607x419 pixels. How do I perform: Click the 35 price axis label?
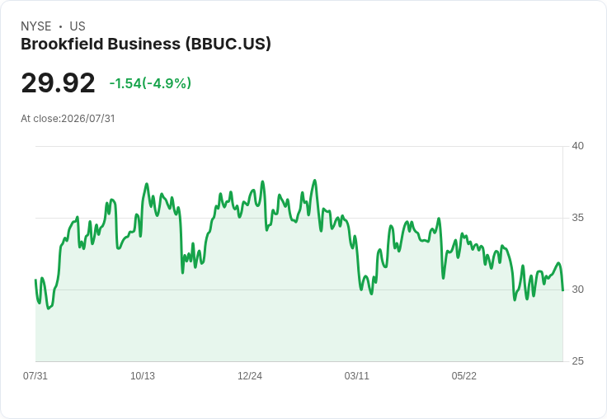coord(578,218)
